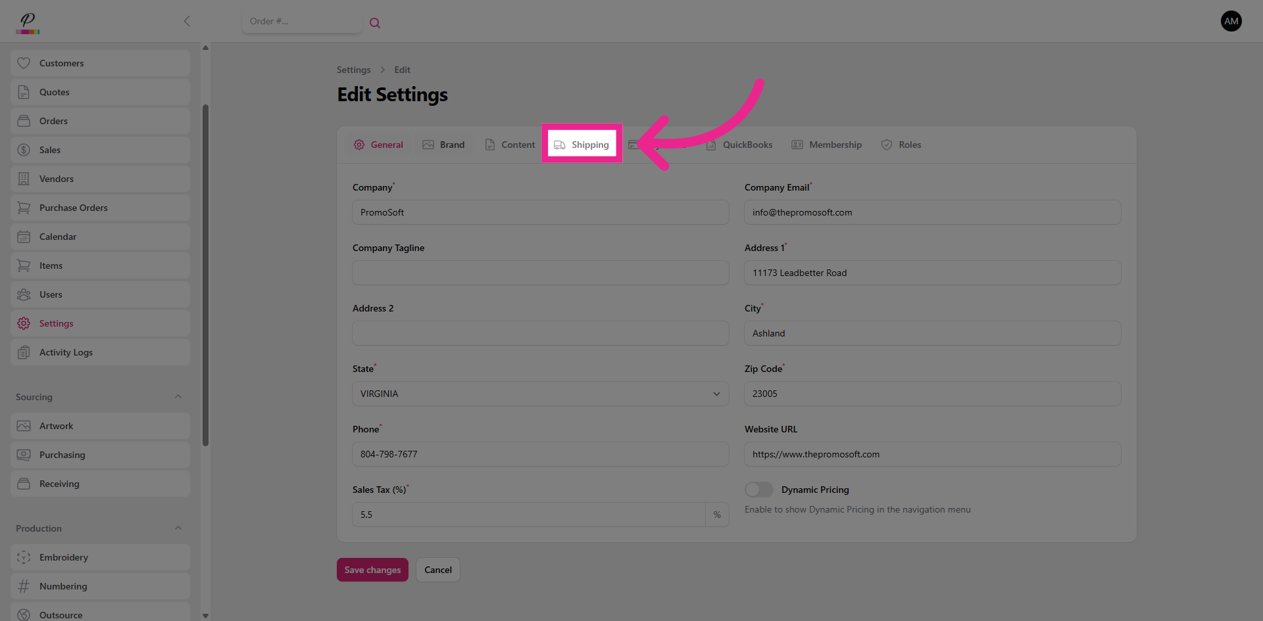
Task: Open the Membership tab
Action: pos(826,145)
